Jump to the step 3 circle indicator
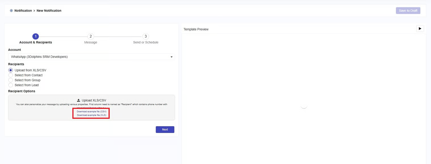Image resolution: width=431 pixels, height=164 pixels. 145,36
